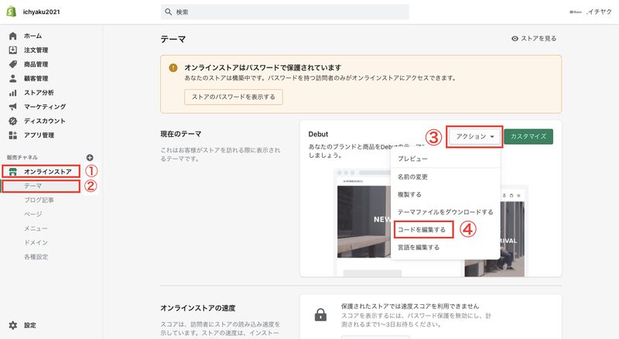Image resolution: width=619 pixels, height=339 pixels.
Task: Click 保護されたストアでは速度スコアを利用できません text
Action: pyautogui.click(x=410, y=306)
